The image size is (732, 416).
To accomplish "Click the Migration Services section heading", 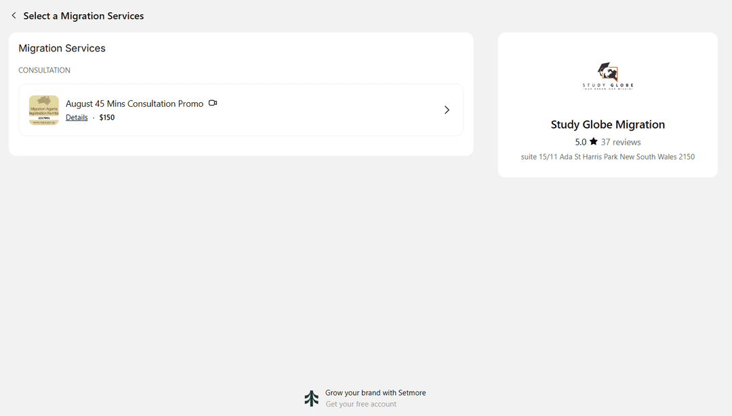I will point(62,49).
